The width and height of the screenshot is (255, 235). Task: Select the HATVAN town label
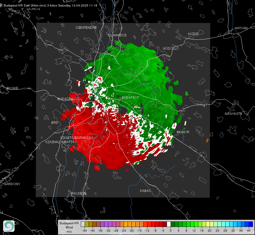241,28
